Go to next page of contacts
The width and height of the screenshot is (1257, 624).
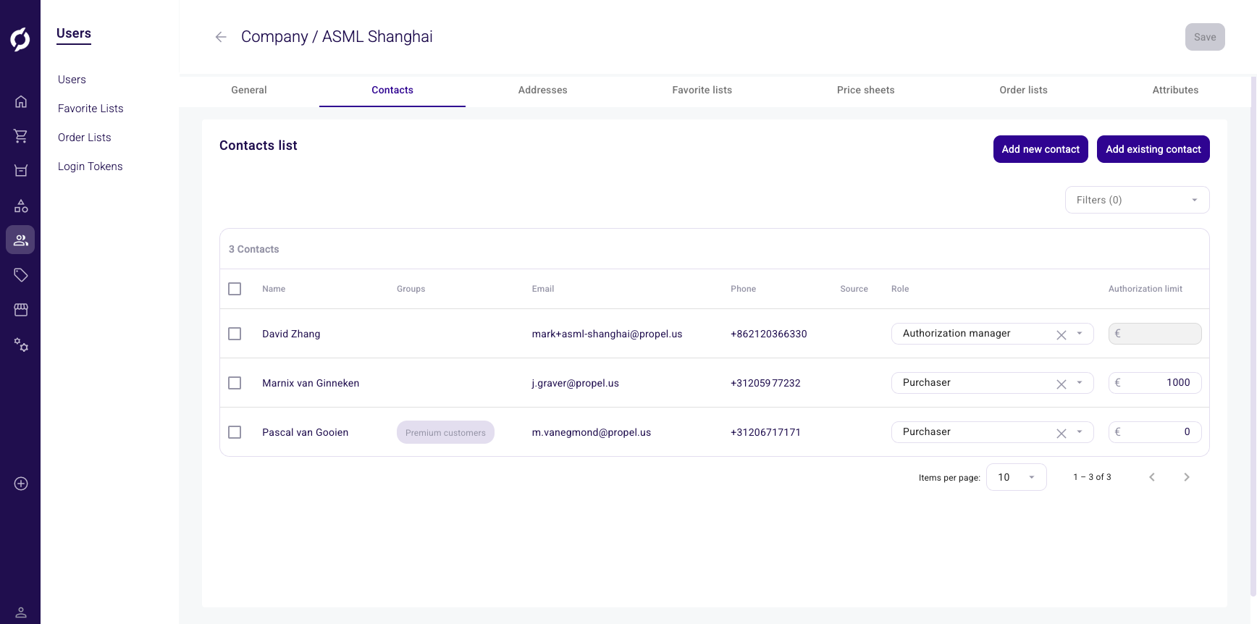tap(1187, 477)
